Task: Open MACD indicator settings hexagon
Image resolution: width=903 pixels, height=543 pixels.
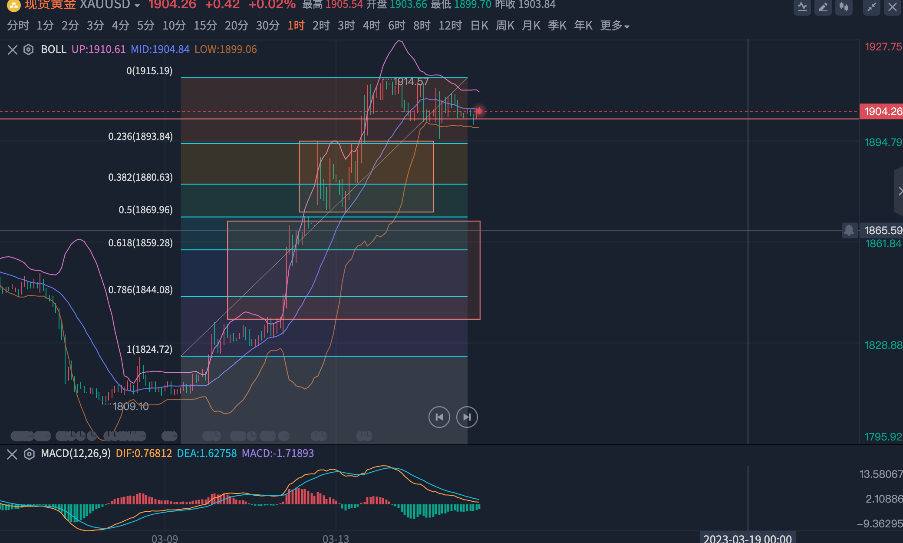Action: point(29,454)
